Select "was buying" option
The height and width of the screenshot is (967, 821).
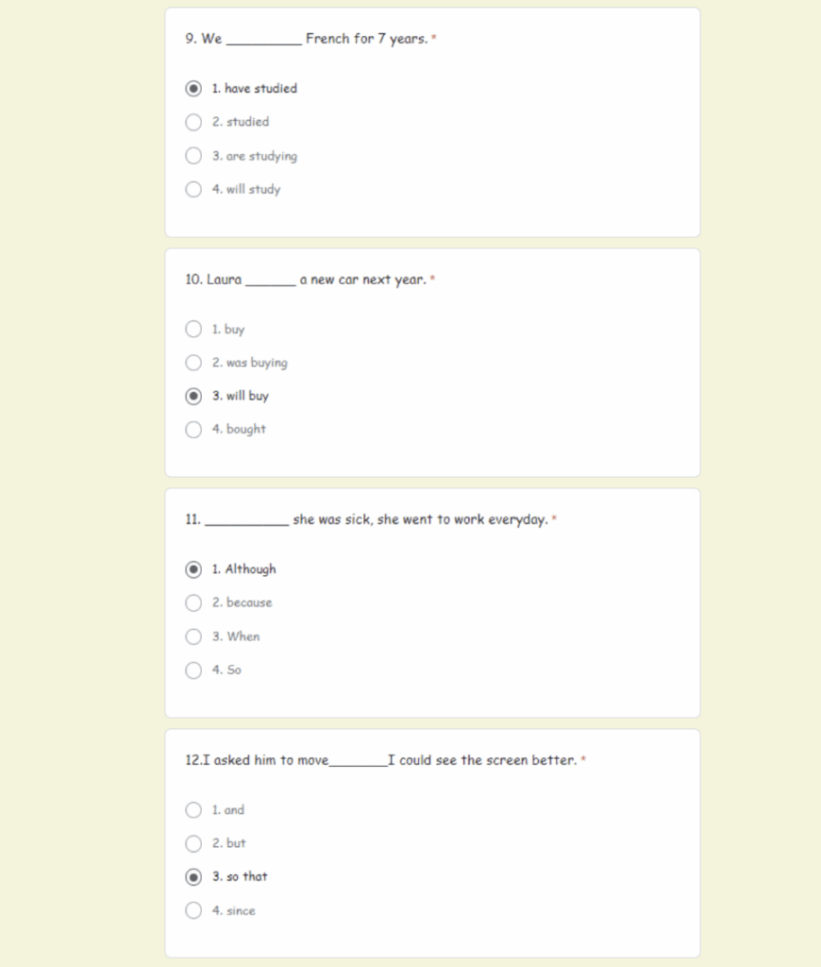coord(193,363)
